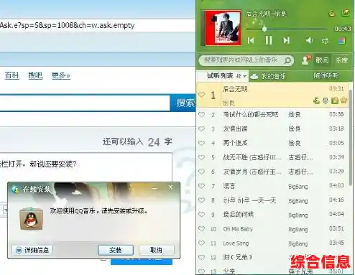The height and width of the screenshot is (275, 355).
Task: Click the cloud icon beside 我的音乐
Action: (x=254, y=76)
